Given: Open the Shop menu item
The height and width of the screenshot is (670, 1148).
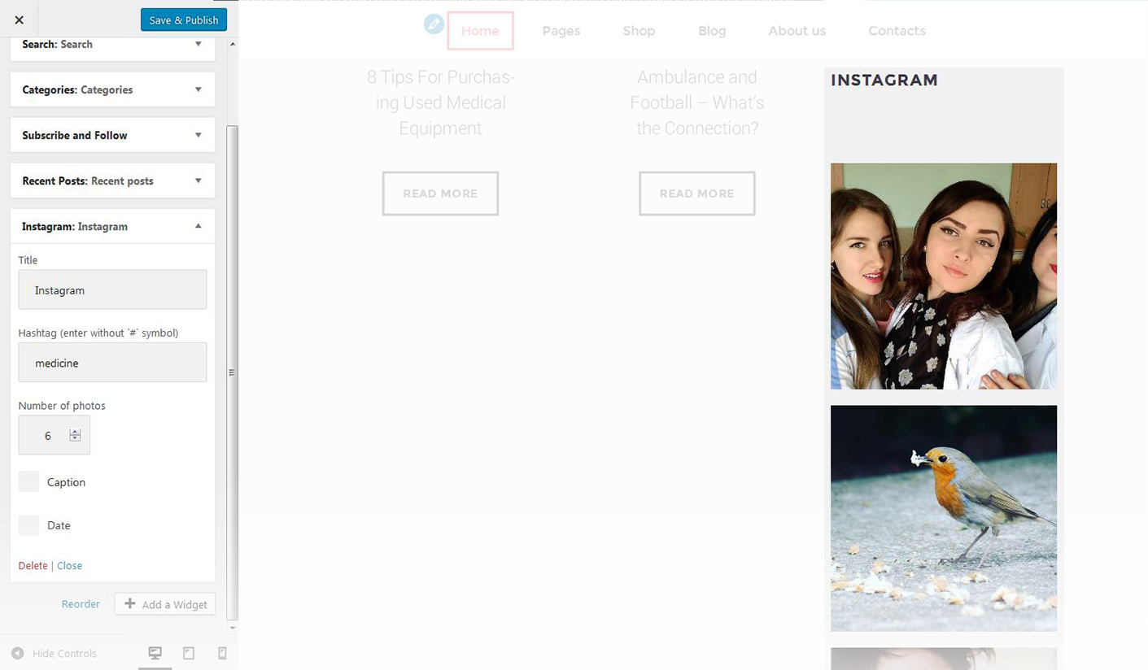Looking at the screenshot, I should (639, 31).
